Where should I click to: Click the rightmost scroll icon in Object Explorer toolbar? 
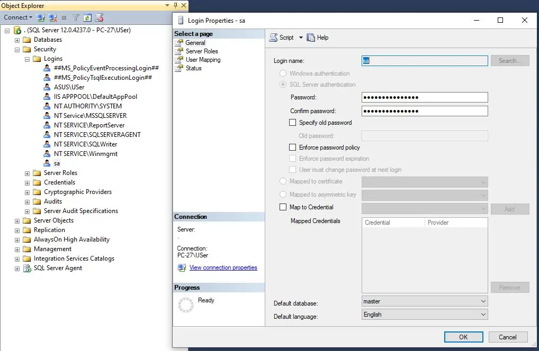tap(99, 17)
